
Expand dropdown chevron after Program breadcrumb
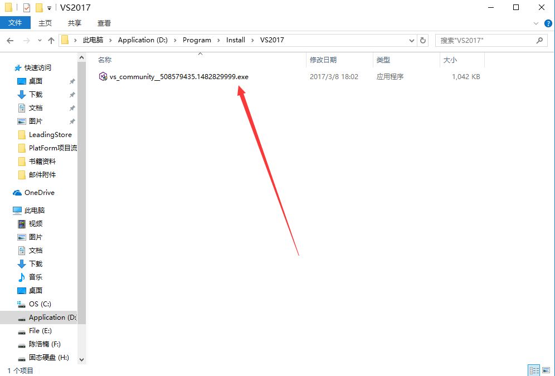[x=218, y=40]
